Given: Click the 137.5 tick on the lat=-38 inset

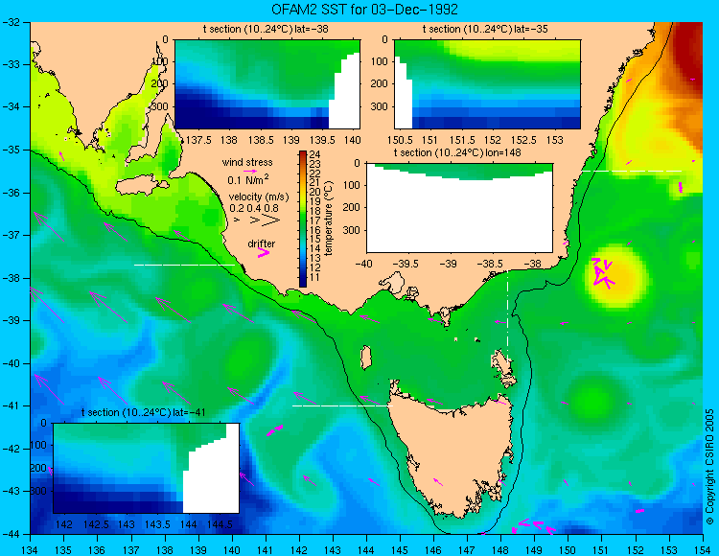Looking at the screenshot, I should tap(198, 140).
